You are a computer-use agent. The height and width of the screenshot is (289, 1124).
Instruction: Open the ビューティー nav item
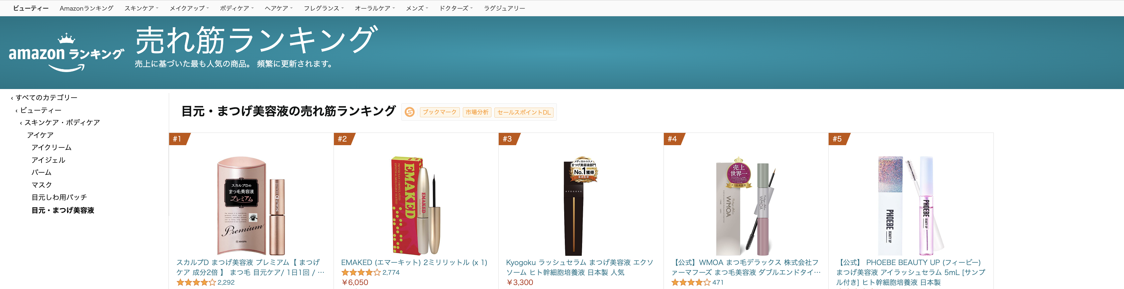pos(31,8)
